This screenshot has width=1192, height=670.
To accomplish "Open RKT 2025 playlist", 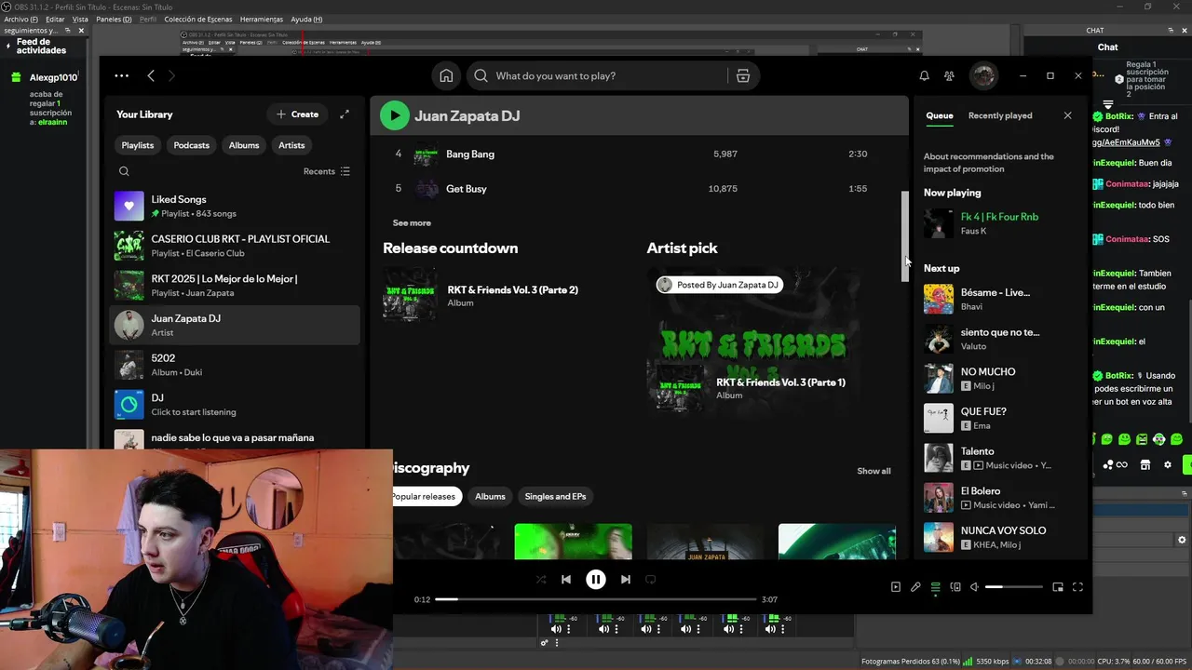I will (x=235, y=286).
